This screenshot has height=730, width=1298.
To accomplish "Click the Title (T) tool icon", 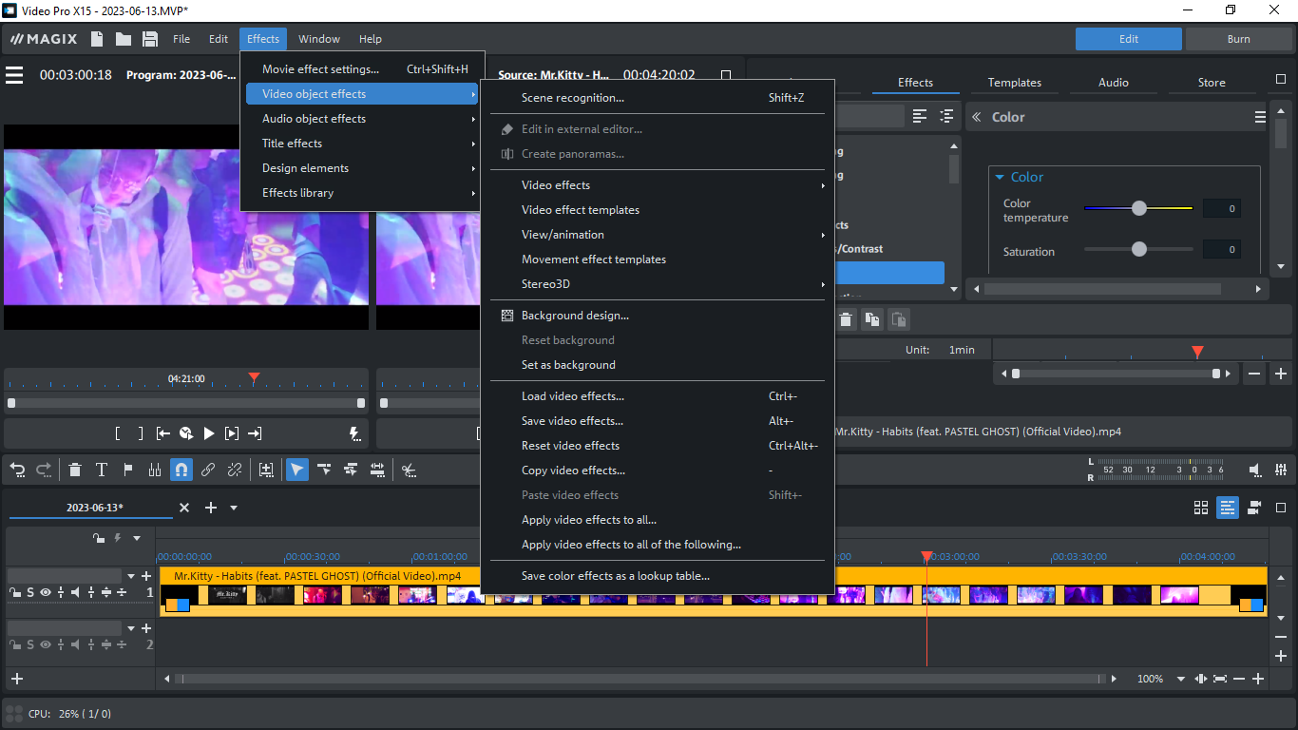I will 101,470.
